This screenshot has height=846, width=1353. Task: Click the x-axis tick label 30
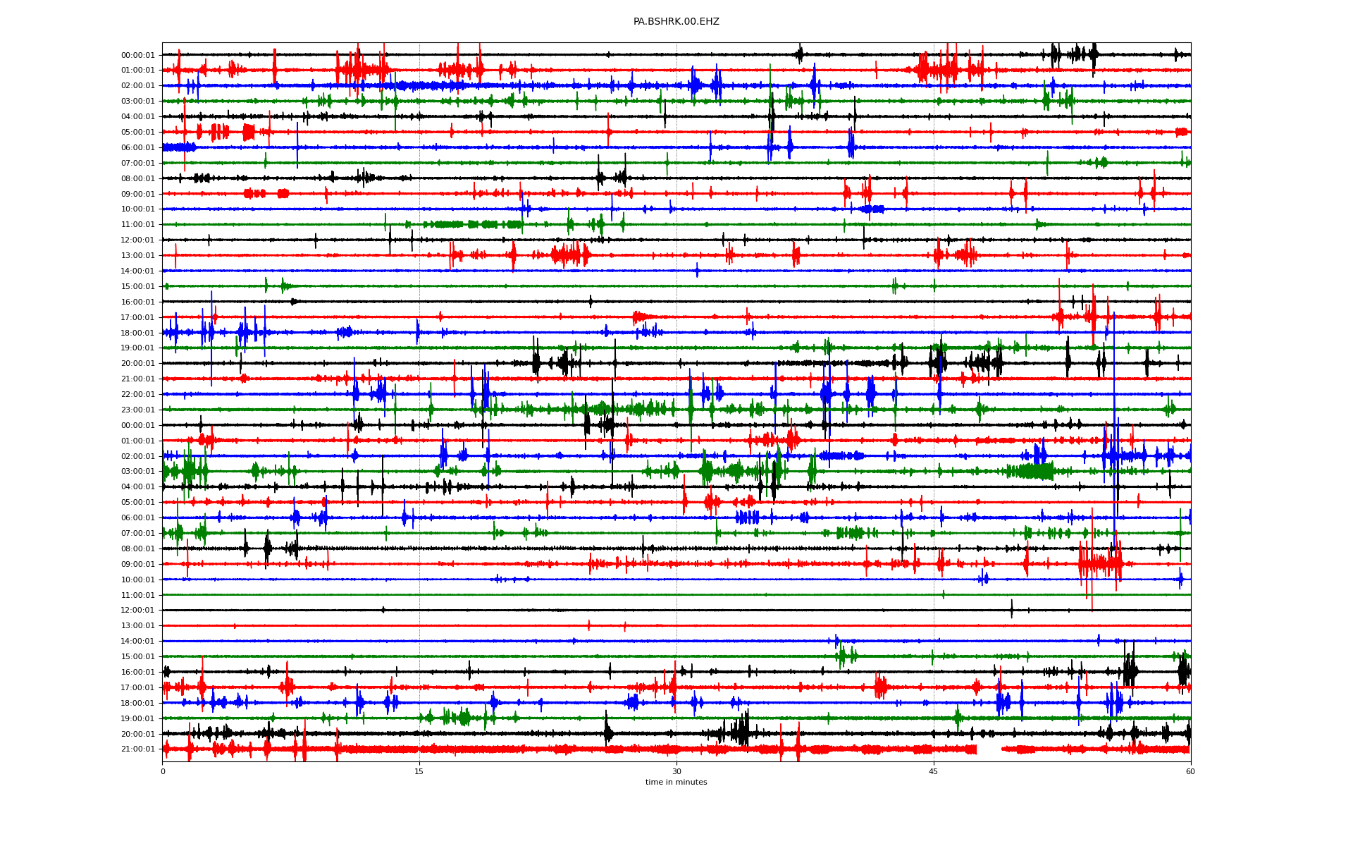point(676,771)
